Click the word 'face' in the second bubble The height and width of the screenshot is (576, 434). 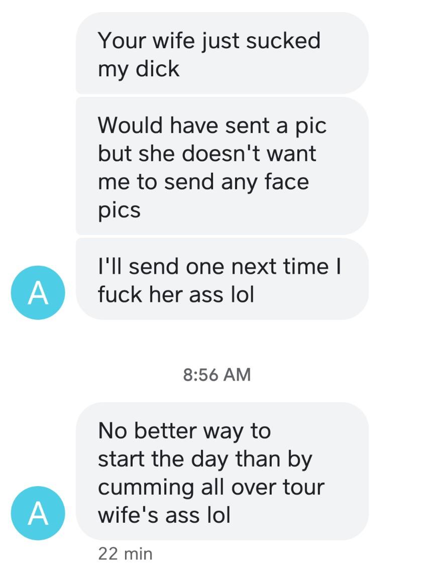[x=287, y=182]
